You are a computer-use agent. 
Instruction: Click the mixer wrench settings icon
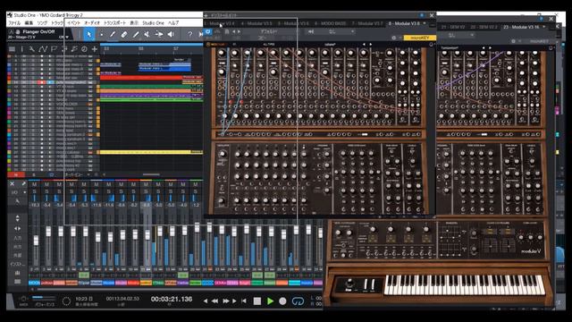17,201
